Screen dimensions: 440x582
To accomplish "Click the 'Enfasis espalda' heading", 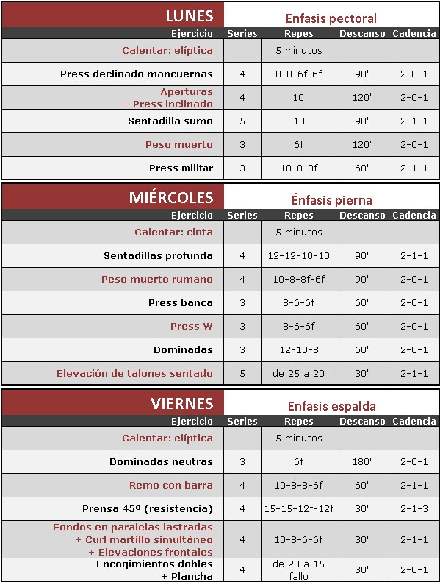I will click(332, 406).
